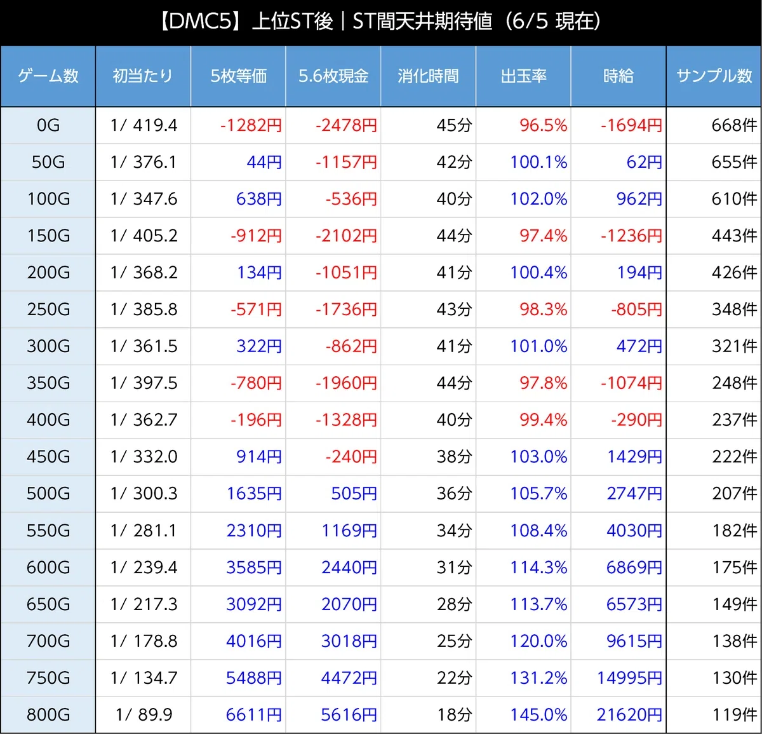Click the 3585円 value cell
The height and width of the screenshot is (734, 762).
point(238,567)
